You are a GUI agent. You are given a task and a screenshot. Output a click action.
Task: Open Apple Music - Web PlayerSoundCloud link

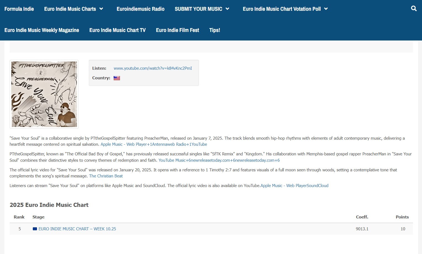[x=294, y=186]
